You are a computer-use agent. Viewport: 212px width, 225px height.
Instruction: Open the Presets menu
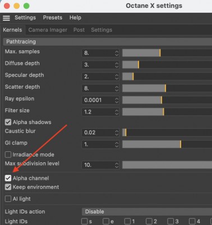point(53,17)
